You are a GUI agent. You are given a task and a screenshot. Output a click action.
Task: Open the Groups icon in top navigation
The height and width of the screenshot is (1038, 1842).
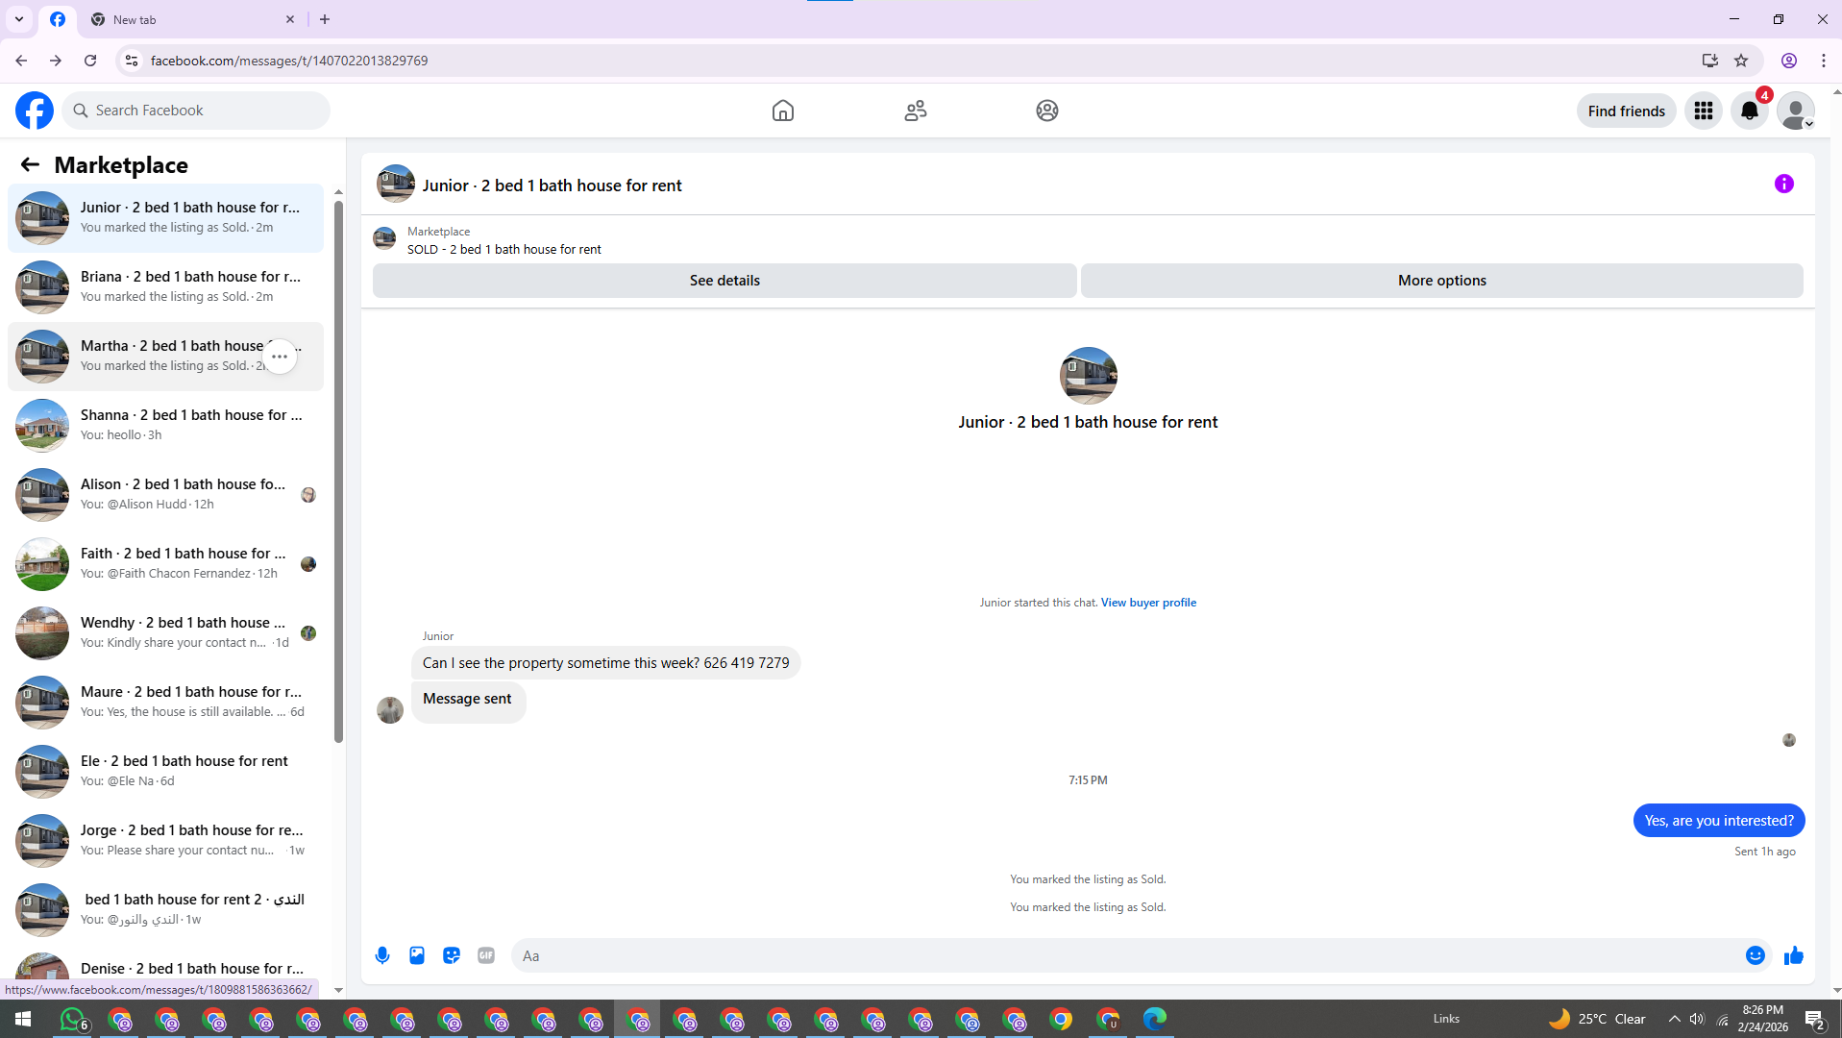tap(1047, 111)
